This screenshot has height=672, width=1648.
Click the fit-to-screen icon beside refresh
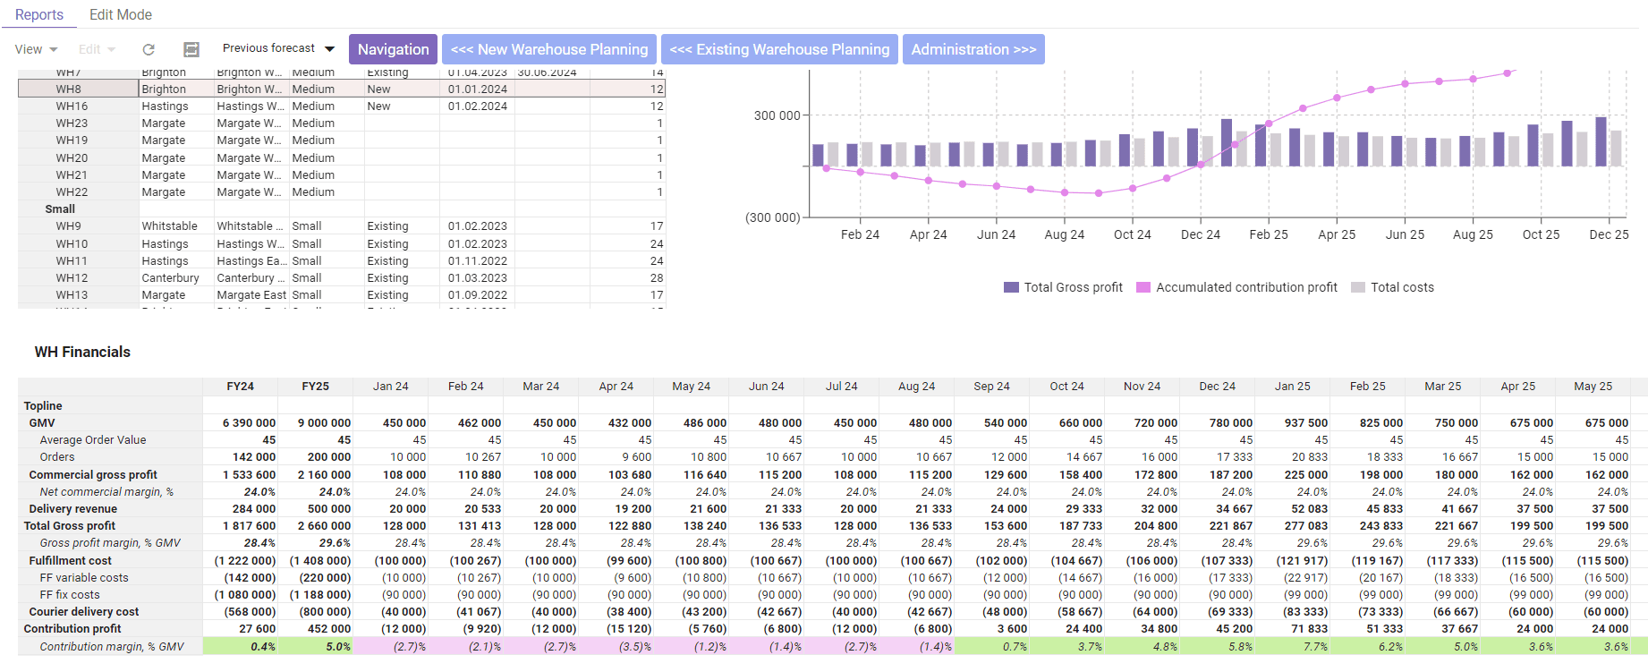191,49
